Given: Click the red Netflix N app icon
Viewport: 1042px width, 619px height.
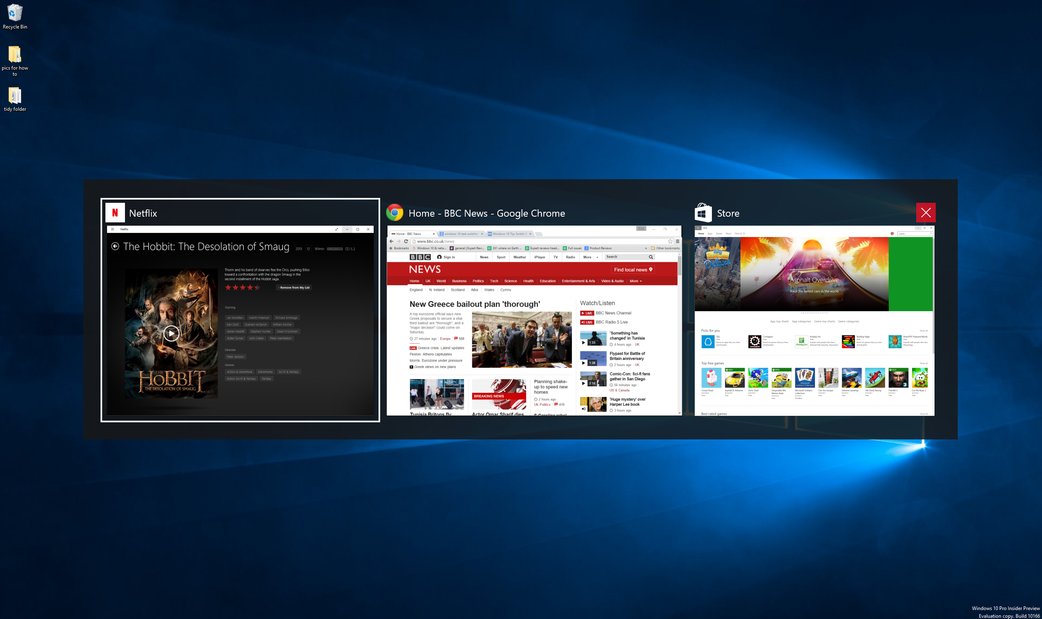Looking at the screenshot, I should coord(115,213).
